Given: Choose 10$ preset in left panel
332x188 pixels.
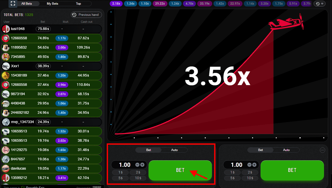Looking at the screenshot, I should click(138, 178).
